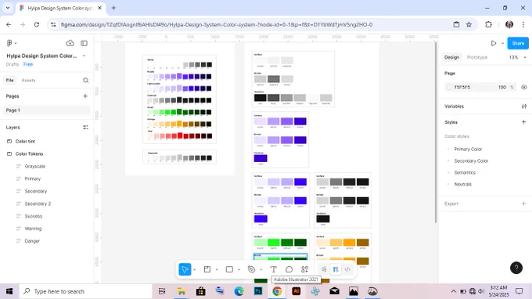Expand the Neutrals style group
Viewport: 532px width, 299px height.
click(448, 184)
